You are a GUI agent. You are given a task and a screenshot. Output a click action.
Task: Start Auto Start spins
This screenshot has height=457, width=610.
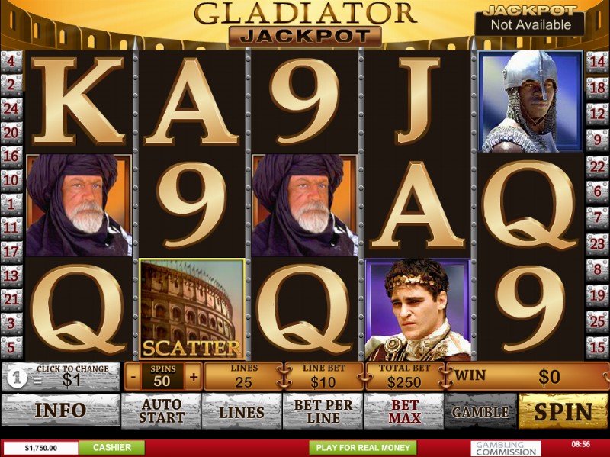point(161,411)
